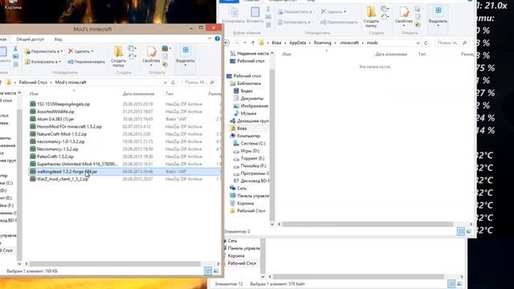Click search field in mods window
Image resolution: width=514 pixels, height=289 pixels.
pyautogui.click(x=452, y=43)
